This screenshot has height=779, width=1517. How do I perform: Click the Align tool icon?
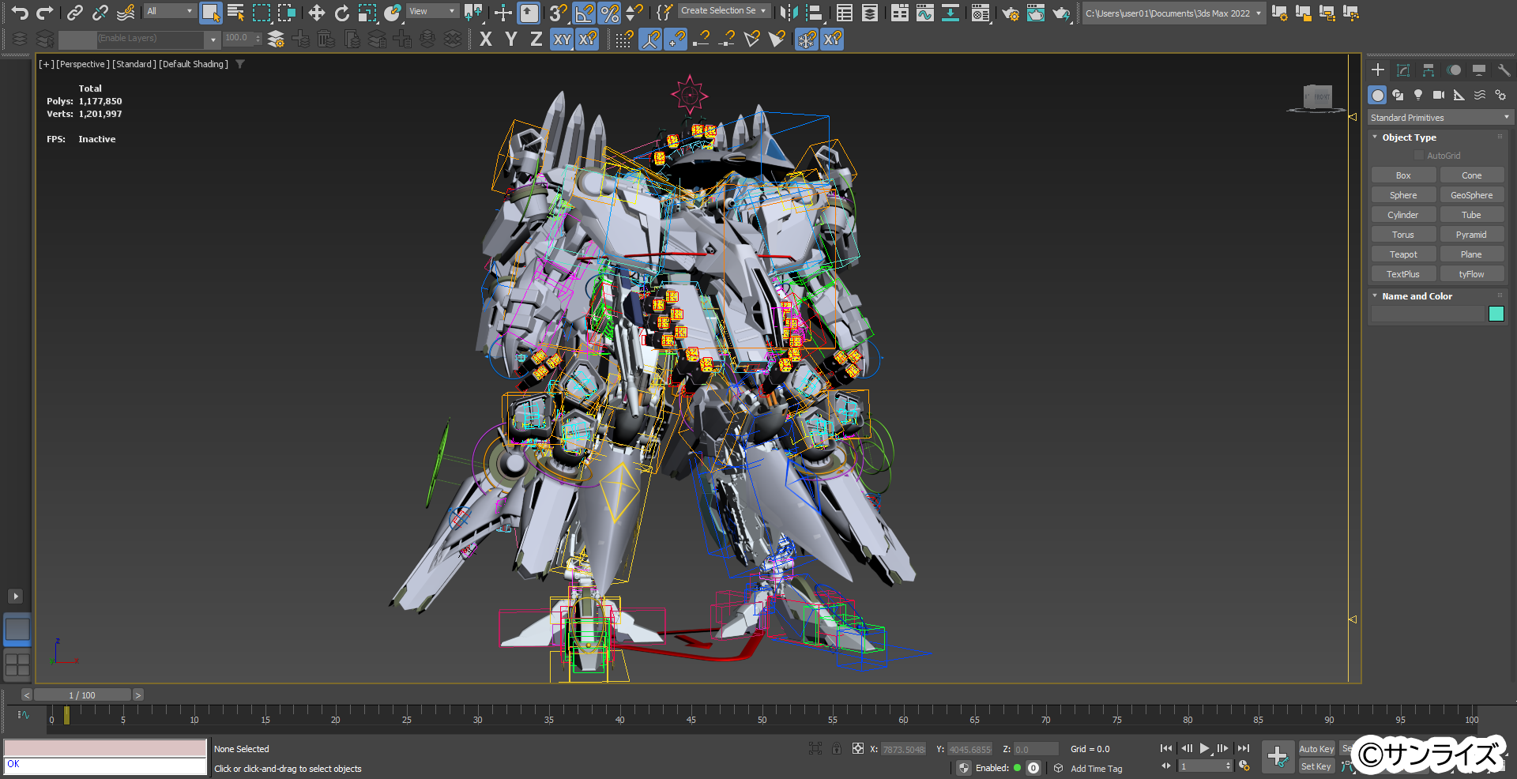coord(813,13)
